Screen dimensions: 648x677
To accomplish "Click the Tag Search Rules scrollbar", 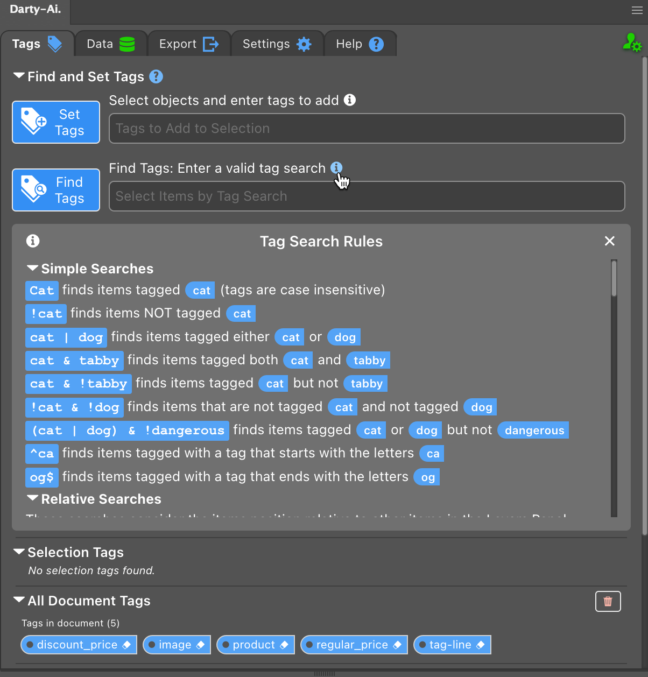I will (x=614, y=278).
